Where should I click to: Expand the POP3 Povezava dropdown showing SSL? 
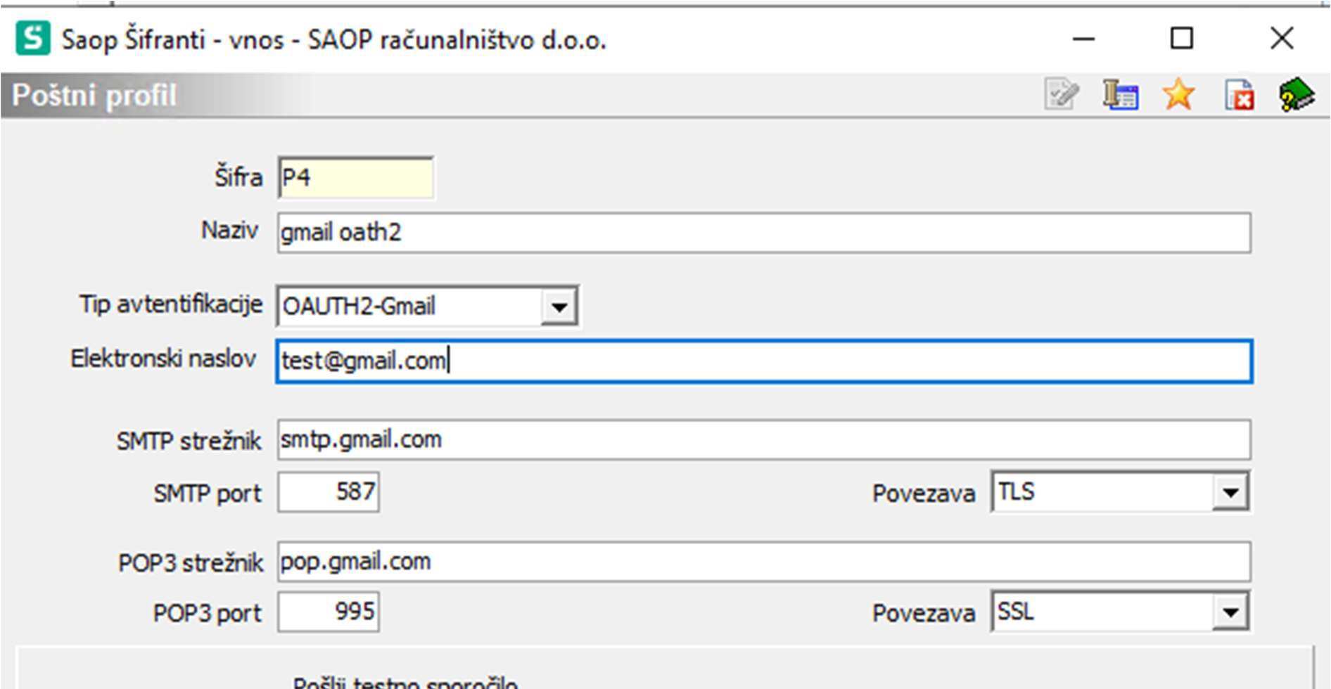pyautogui.click(x=1230, y=612)
